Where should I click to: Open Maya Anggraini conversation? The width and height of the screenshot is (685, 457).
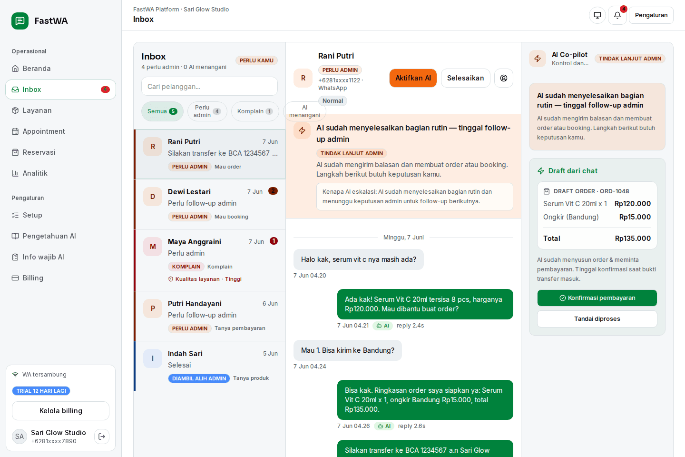point(210,260)
